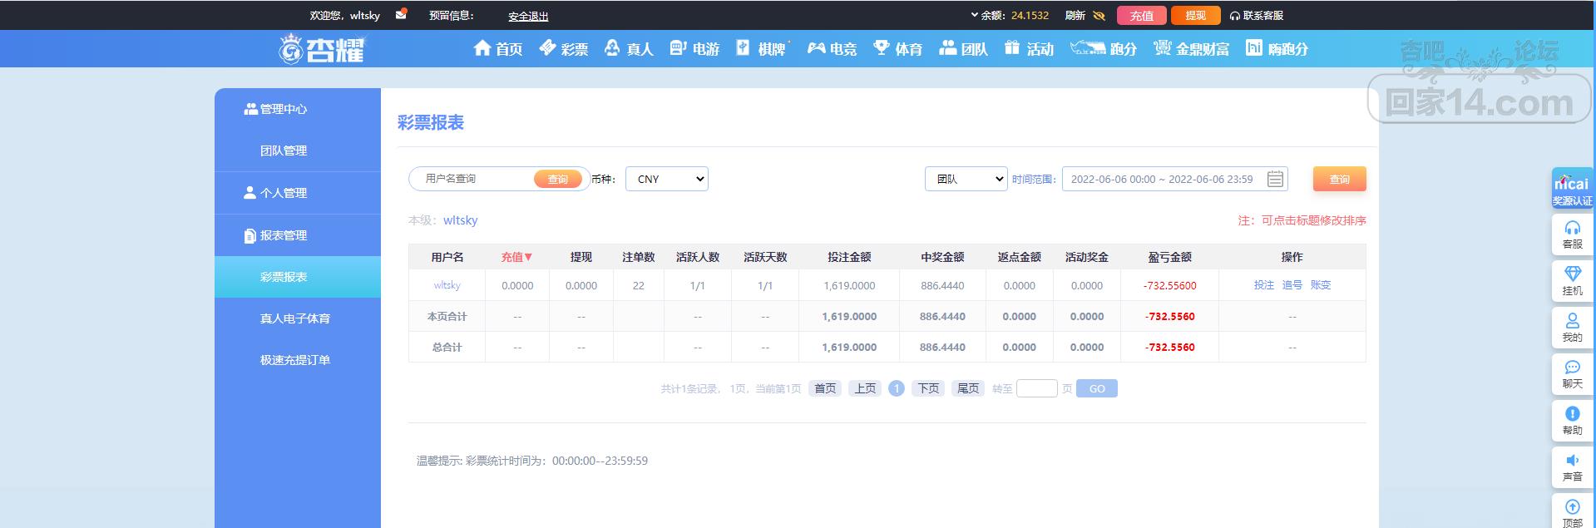Click the 下页 next page button
This screenshot has width=1596, height=528.
928,388
